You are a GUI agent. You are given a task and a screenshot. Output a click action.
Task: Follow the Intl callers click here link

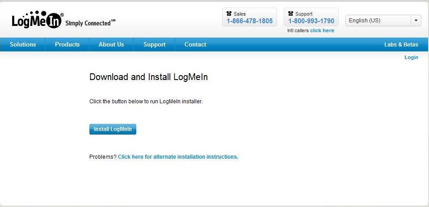pos(322,30)
